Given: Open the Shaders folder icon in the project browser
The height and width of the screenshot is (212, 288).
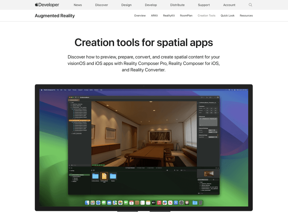Looking at the screenshot, I should coord(113,176).
